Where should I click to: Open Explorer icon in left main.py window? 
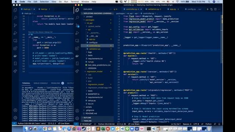point(15,10)
